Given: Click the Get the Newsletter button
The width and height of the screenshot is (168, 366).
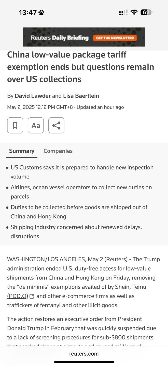Looking at the screenshot, I should click(x=115, y=38).
